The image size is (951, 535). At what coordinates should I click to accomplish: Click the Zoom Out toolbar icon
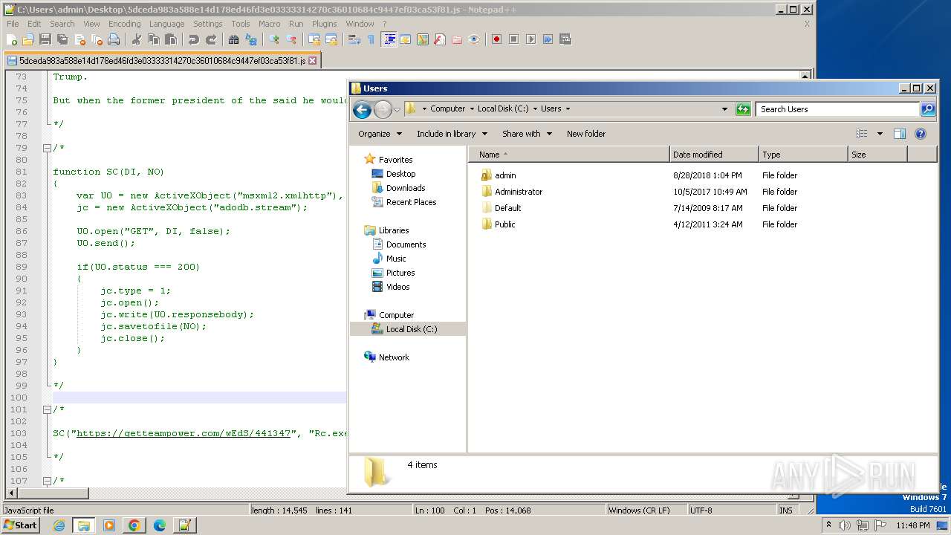click(x=291, y=39)
